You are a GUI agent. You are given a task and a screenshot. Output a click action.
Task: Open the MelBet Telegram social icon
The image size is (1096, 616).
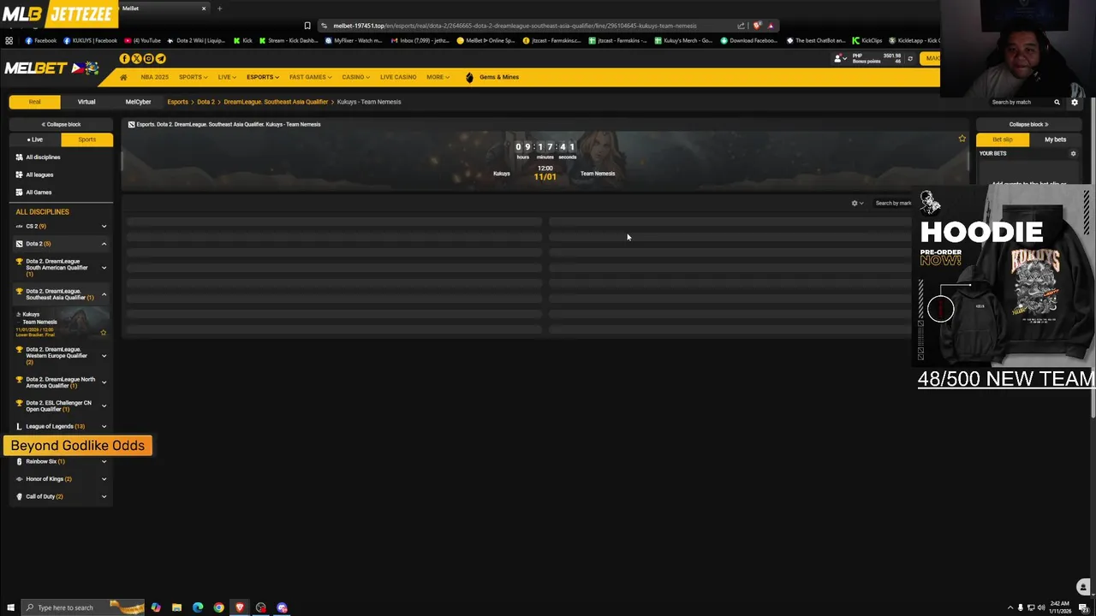pyautogui.click(x=160, y=58)
